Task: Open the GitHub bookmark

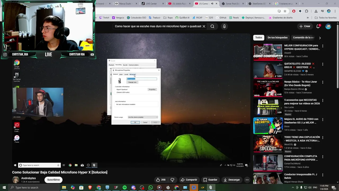Action: click(221, 18)
